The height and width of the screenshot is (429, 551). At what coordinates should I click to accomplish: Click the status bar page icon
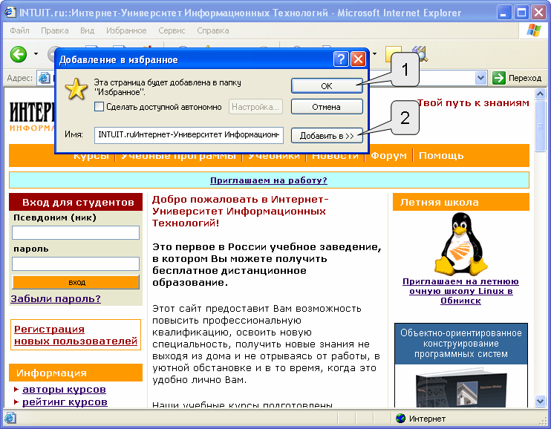point(10,418)
